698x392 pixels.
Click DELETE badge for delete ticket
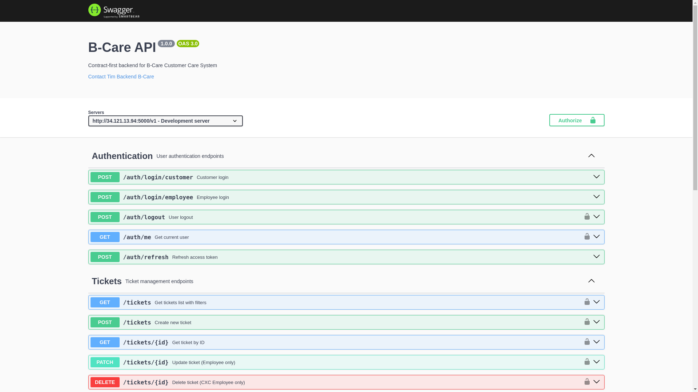point(105,382)
